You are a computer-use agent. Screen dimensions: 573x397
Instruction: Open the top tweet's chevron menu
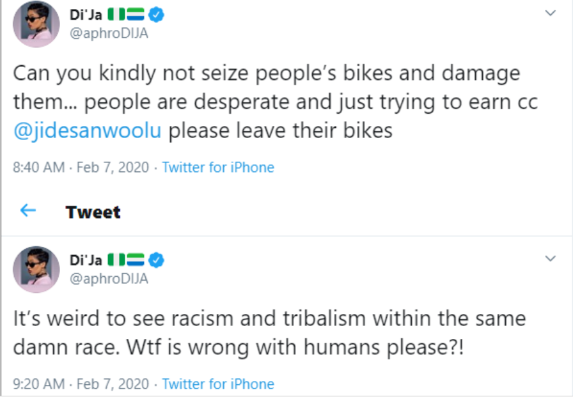[549, 13]
